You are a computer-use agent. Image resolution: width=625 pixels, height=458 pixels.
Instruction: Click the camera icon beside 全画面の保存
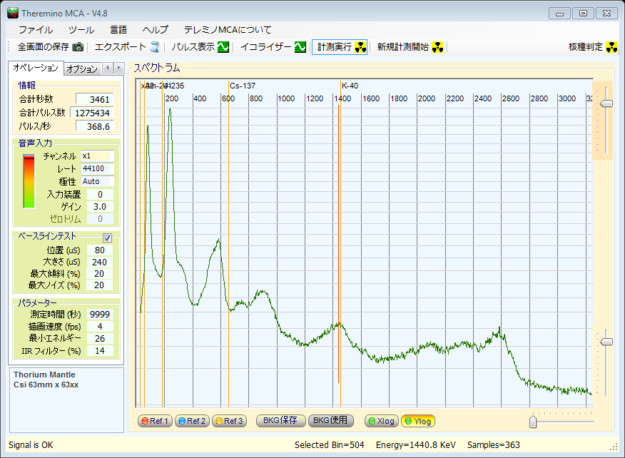tap(78, 47)
